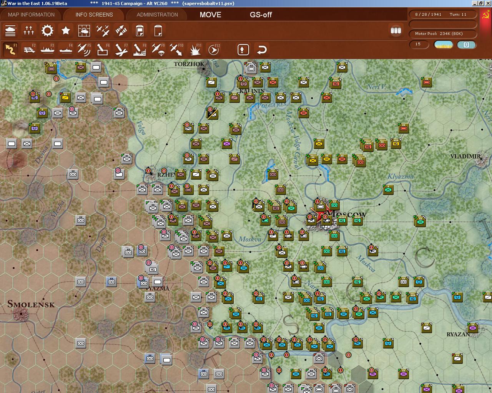Click the value 15 field

(418, 44)
